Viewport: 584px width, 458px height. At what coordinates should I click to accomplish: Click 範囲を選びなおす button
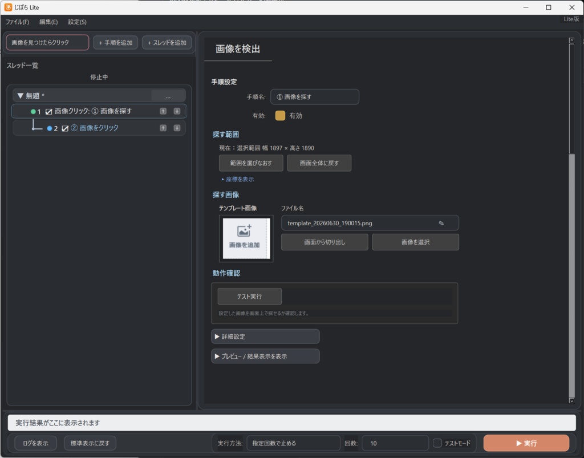pyautogui.click(x=251, y=163)
